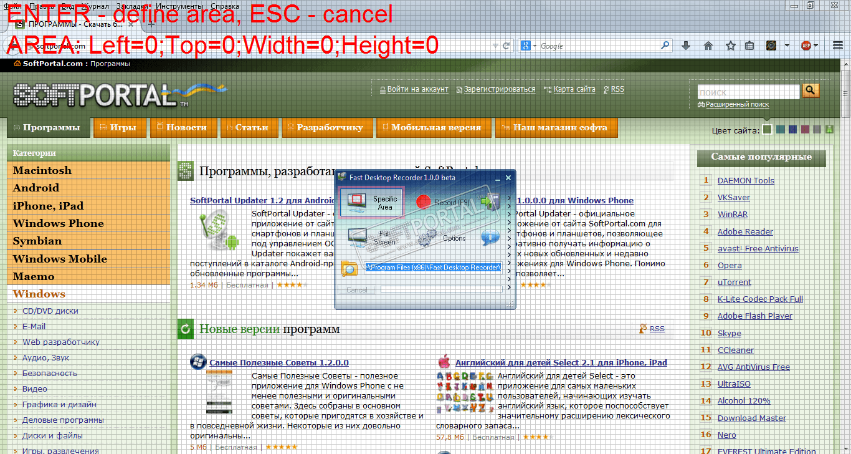
Task: Click the home icon beside SoftPortal.com breadcrumb
Action: [x=17, y=64]
